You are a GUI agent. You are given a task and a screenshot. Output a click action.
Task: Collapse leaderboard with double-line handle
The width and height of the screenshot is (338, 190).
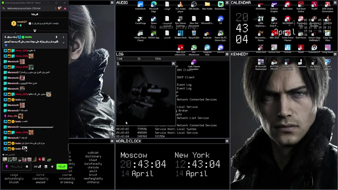[x=35, y=31]
